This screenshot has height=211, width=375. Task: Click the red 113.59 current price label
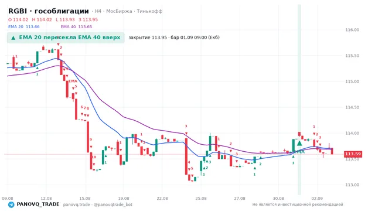tap(353, 154)
